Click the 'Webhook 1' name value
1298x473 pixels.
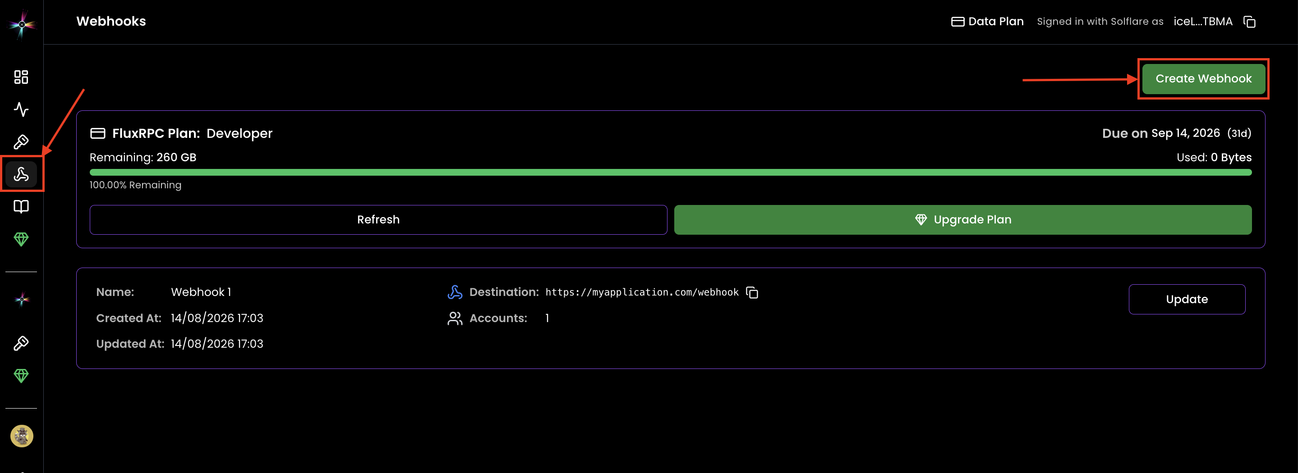click(x=201, y=292)
